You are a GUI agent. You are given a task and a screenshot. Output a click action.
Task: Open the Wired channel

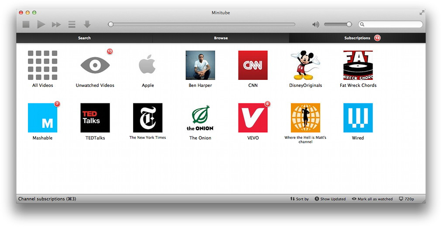click(358, 118)
